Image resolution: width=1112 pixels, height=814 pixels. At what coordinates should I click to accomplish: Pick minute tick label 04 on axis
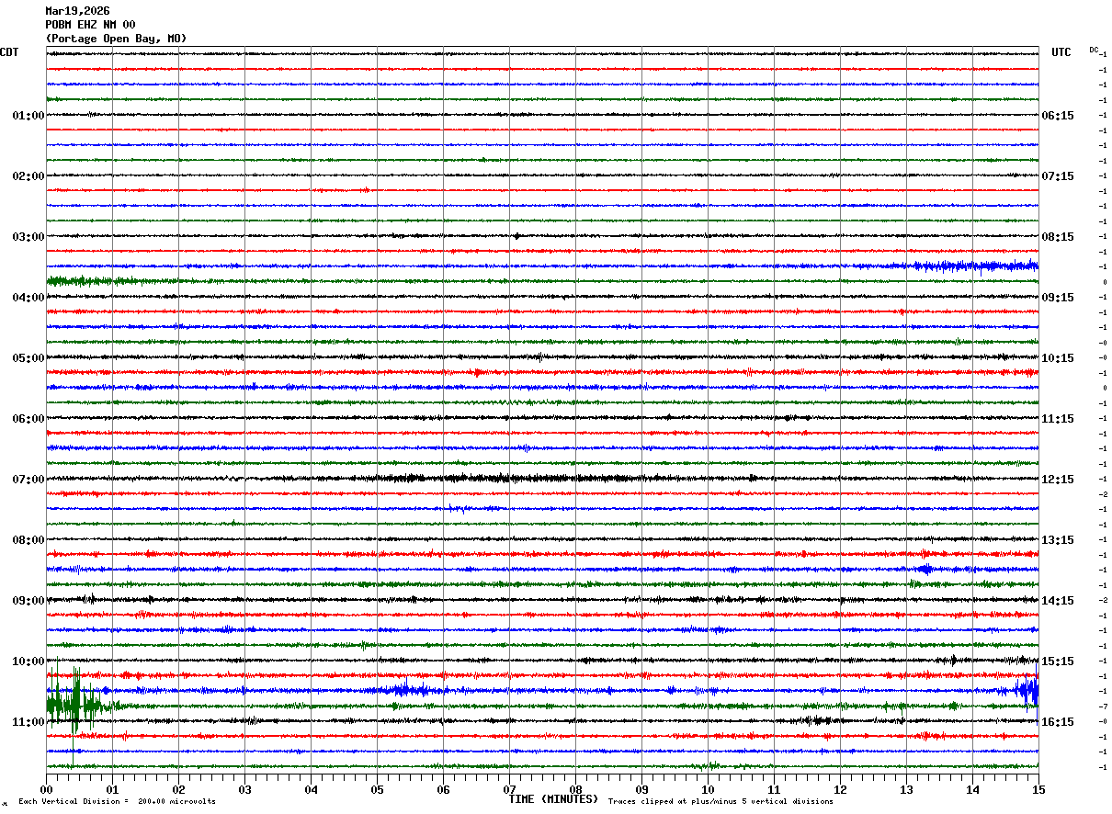tap(311, 789)
